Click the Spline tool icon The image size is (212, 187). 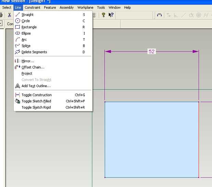pos(17,46)
